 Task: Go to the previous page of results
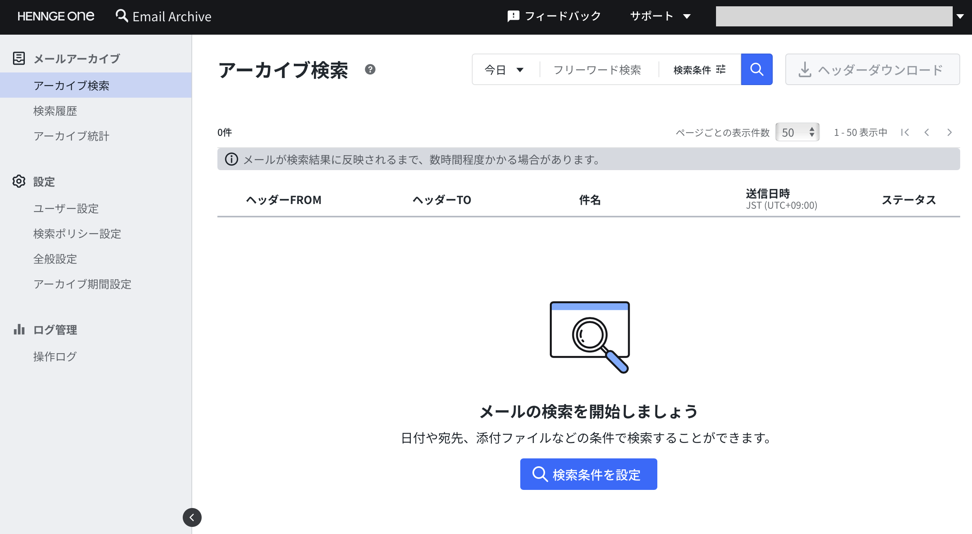point(927,132)
